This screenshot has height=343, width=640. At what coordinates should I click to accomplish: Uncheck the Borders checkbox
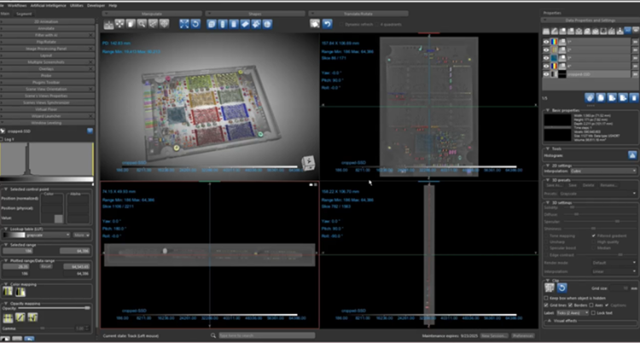(570, 305)
